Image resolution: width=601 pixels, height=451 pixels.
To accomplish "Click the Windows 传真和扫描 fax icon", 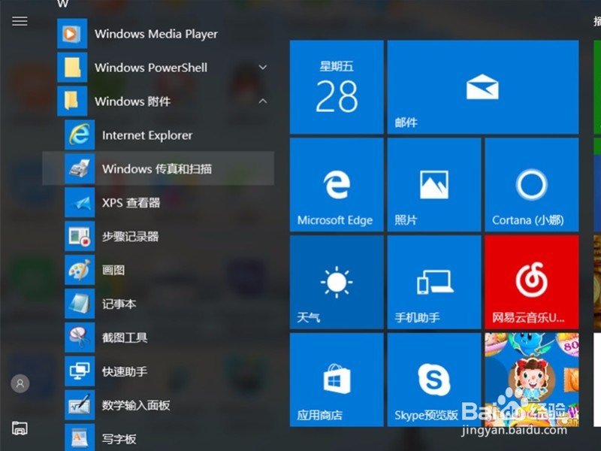I will 80,168.
